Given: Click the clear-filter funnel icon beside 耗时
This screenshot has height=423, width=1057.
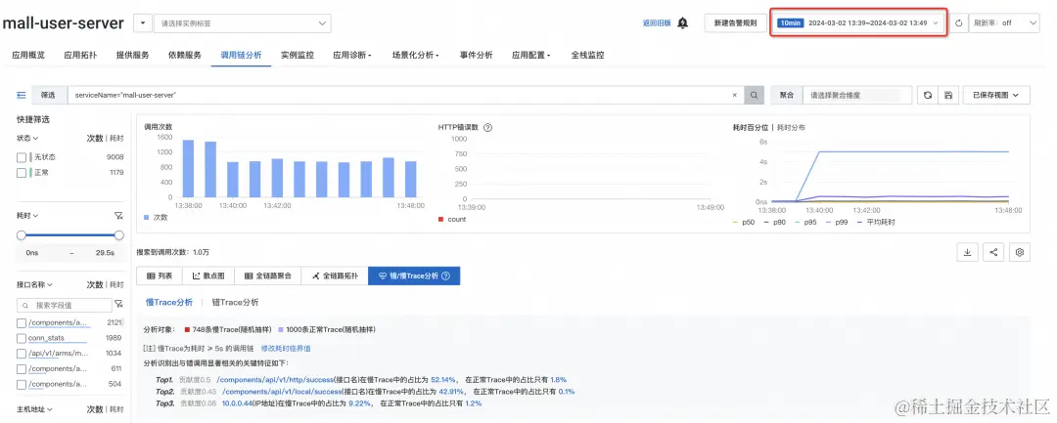Looking at the screenshot, I should click(x=118, y=216).
